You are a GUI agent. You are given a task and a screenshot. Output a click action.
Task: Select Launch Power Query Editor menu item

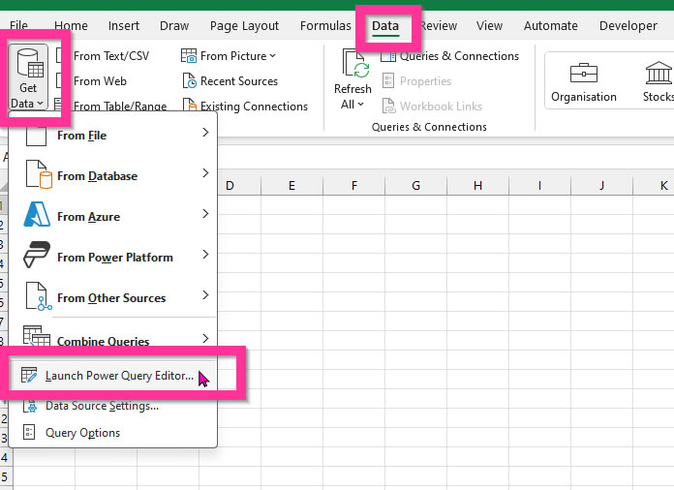click(113, 376)
